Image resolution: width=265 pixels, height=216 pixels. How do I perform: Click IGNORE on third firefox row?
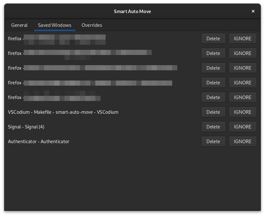coord(243,68)
